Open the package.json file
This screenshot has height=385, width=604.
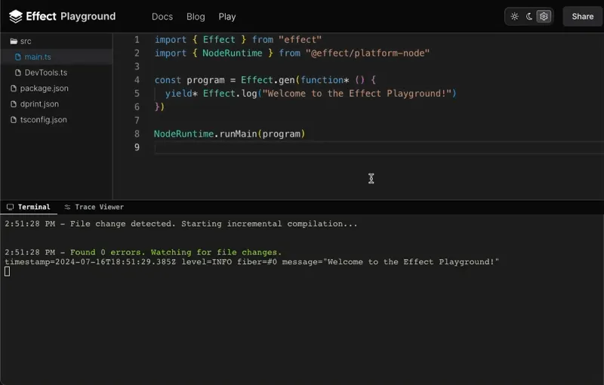[44, 88]
